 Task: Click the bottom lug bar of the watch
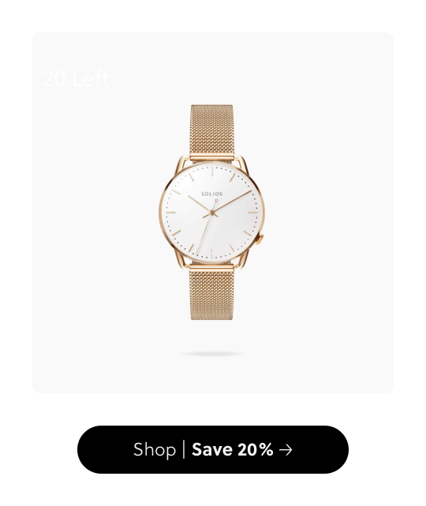click(212, 267)
